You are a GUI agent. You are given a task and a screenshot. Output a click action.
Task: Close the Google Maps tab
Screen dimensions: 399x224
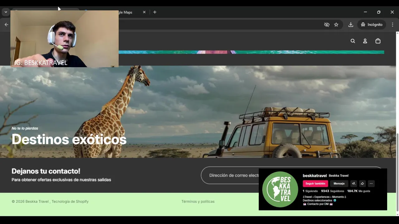144,12
